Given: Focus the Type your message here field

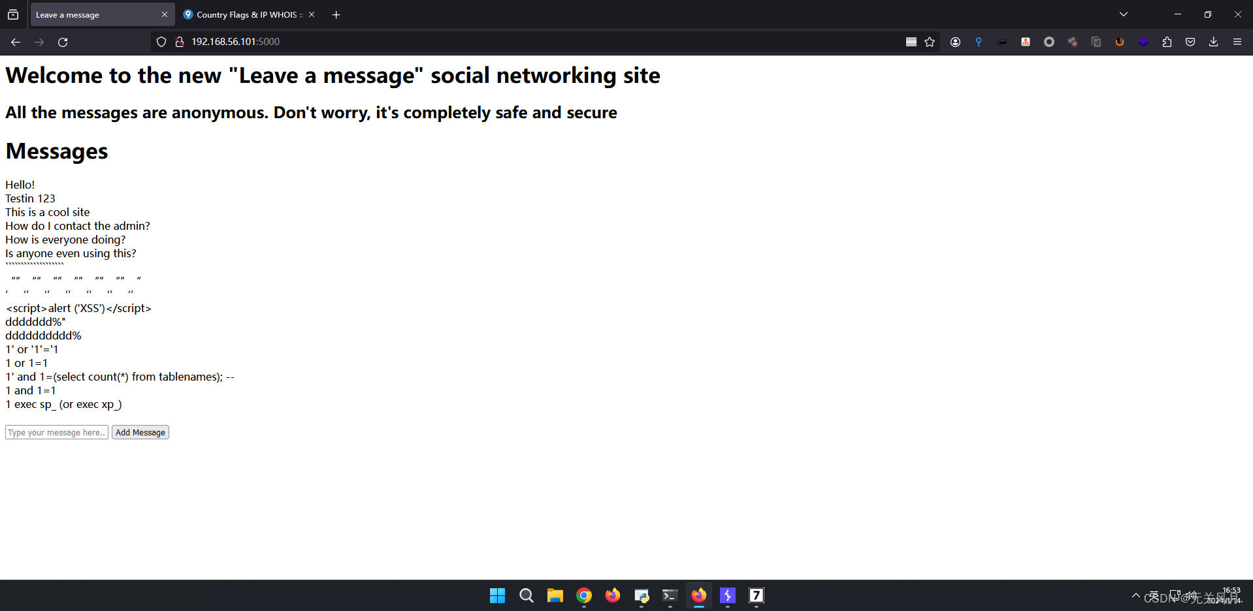Looking at the screenshot, I should pyautogui.click(x=57, y=432).
